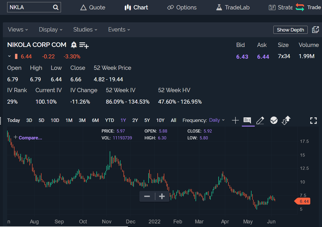322x227 pixels.
Task: Click the Strategy chart icon
Action: (x=272, y=8)
